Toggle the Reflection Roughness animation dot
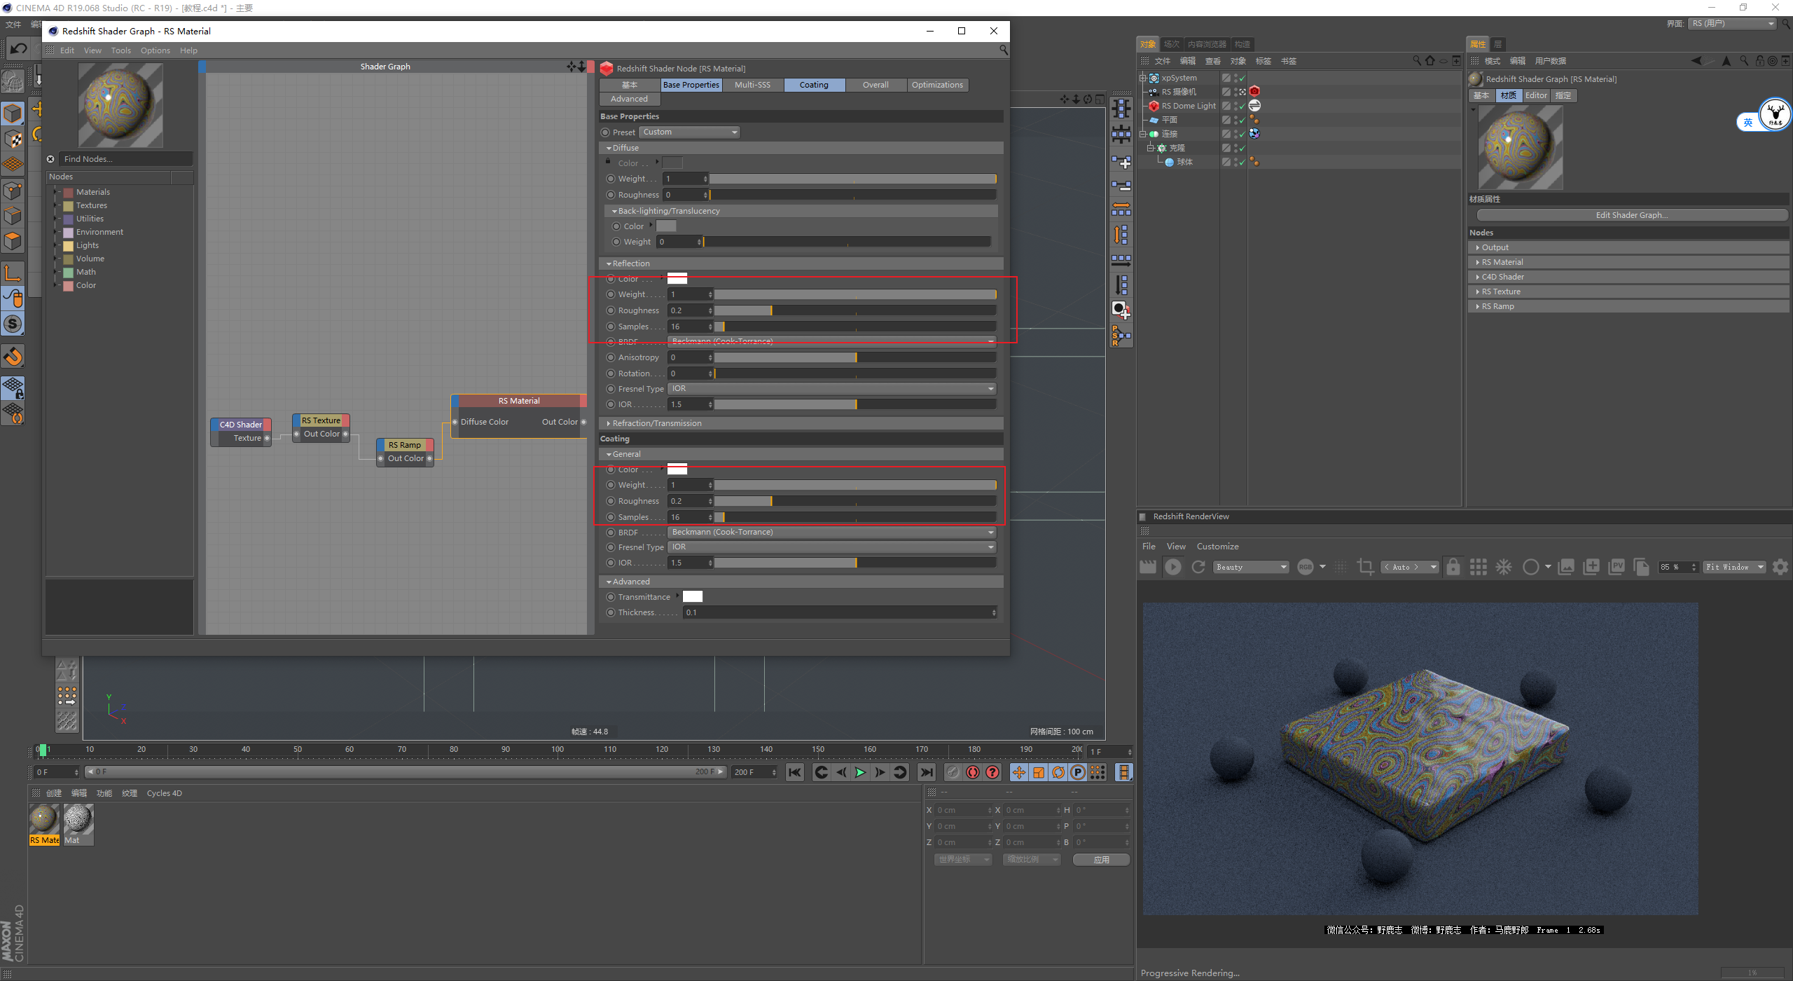The image size is (1793, 981). coord(611,310)
